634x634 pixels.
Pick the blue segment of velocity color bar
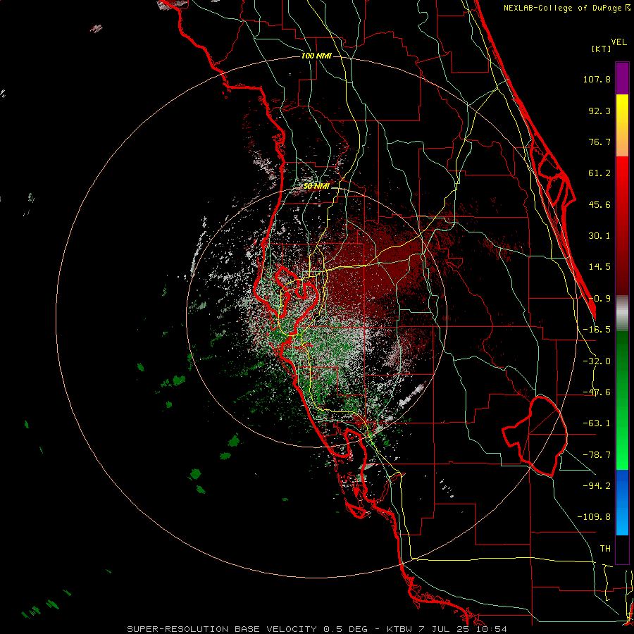coord(622,502)
